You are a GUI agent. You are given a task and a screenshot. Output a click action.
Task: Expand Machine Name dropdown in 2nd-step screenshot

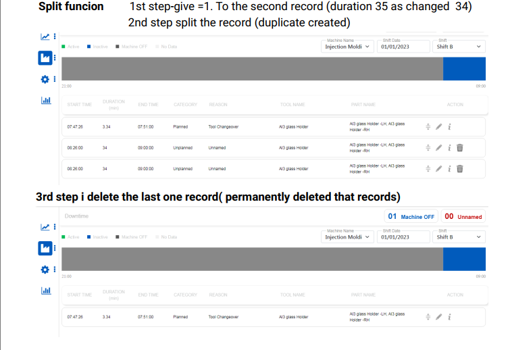347,47
